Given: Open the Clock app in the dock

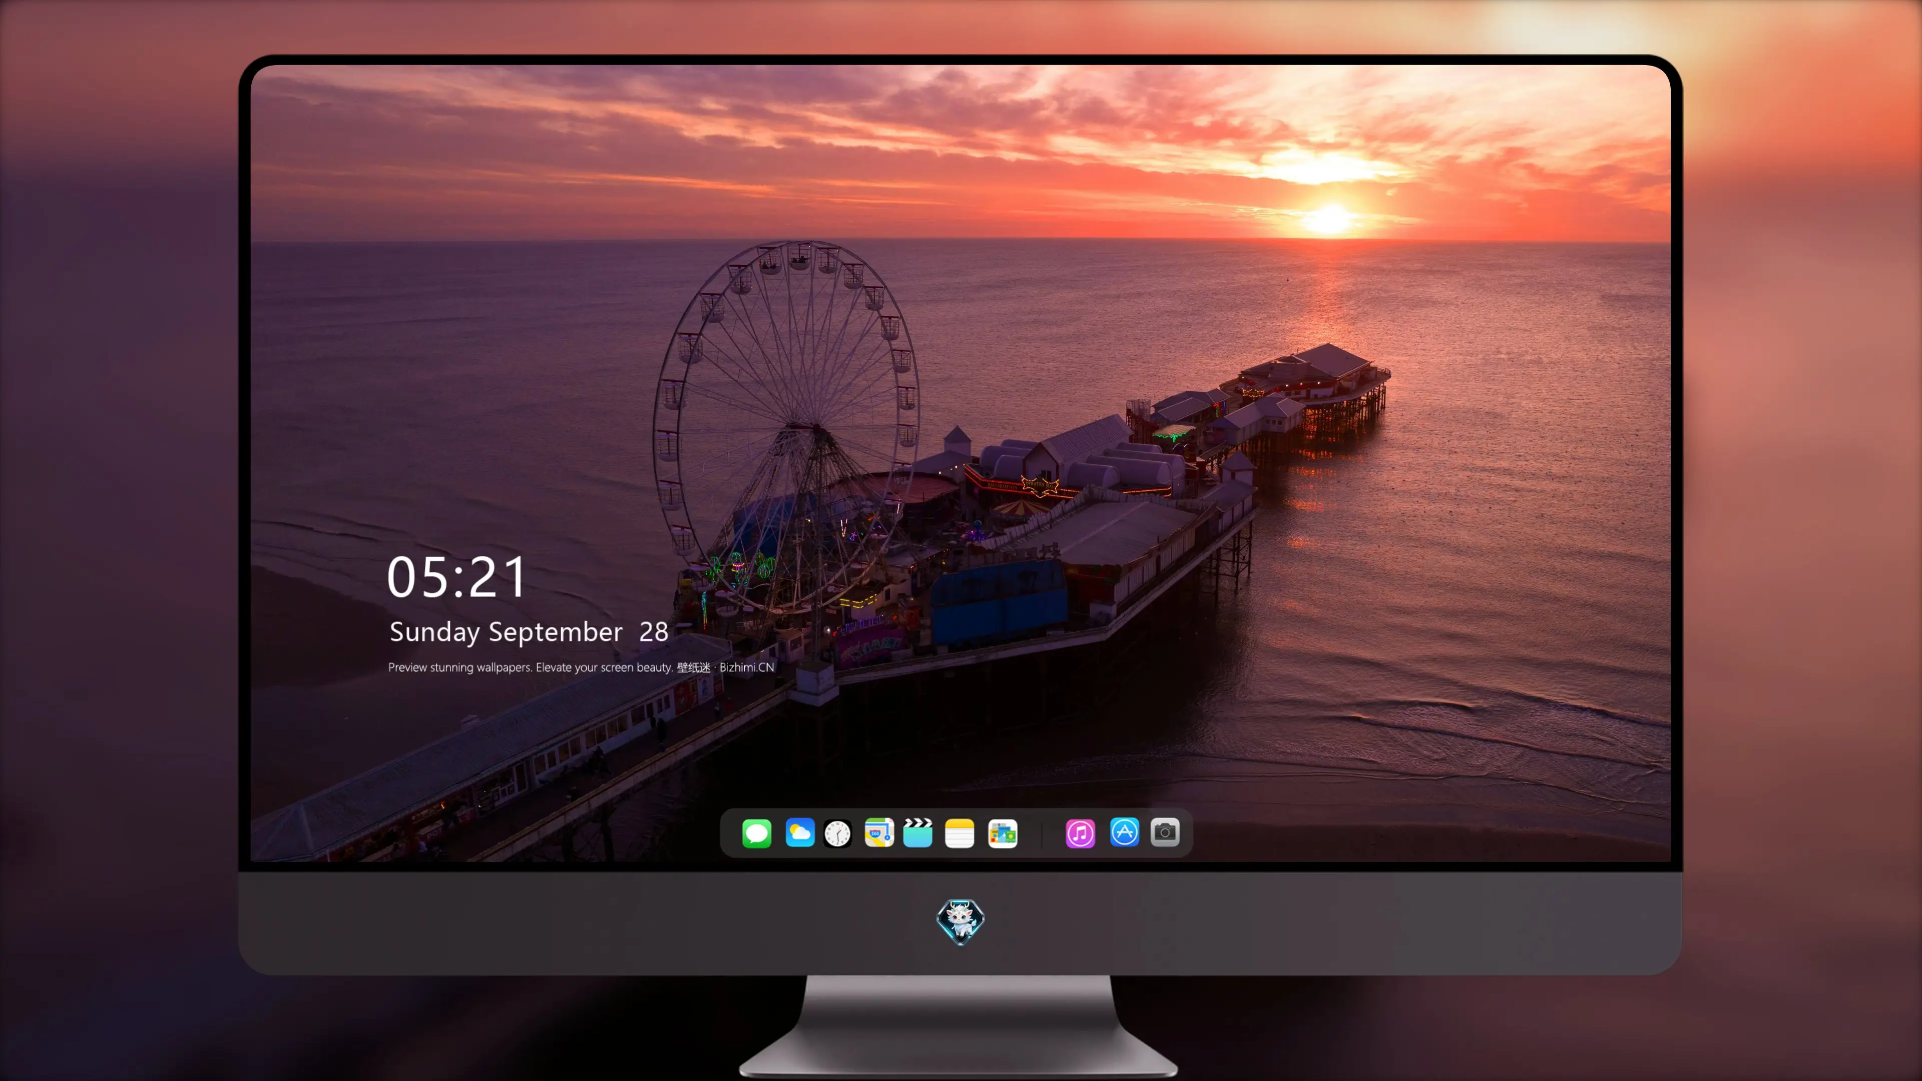Looking at the screenshot, I should (x=837, y=833).
